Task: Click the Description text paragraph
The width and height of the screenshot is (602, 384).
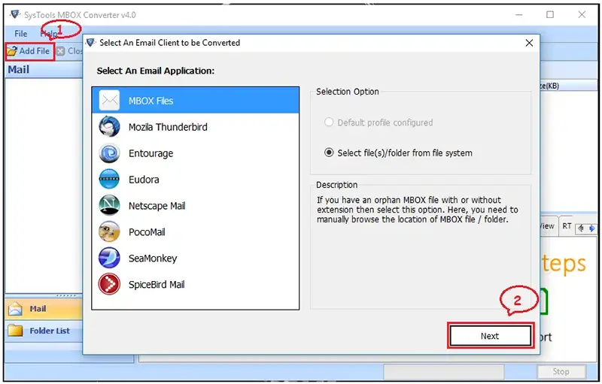Action: click(x=418, y=210)
